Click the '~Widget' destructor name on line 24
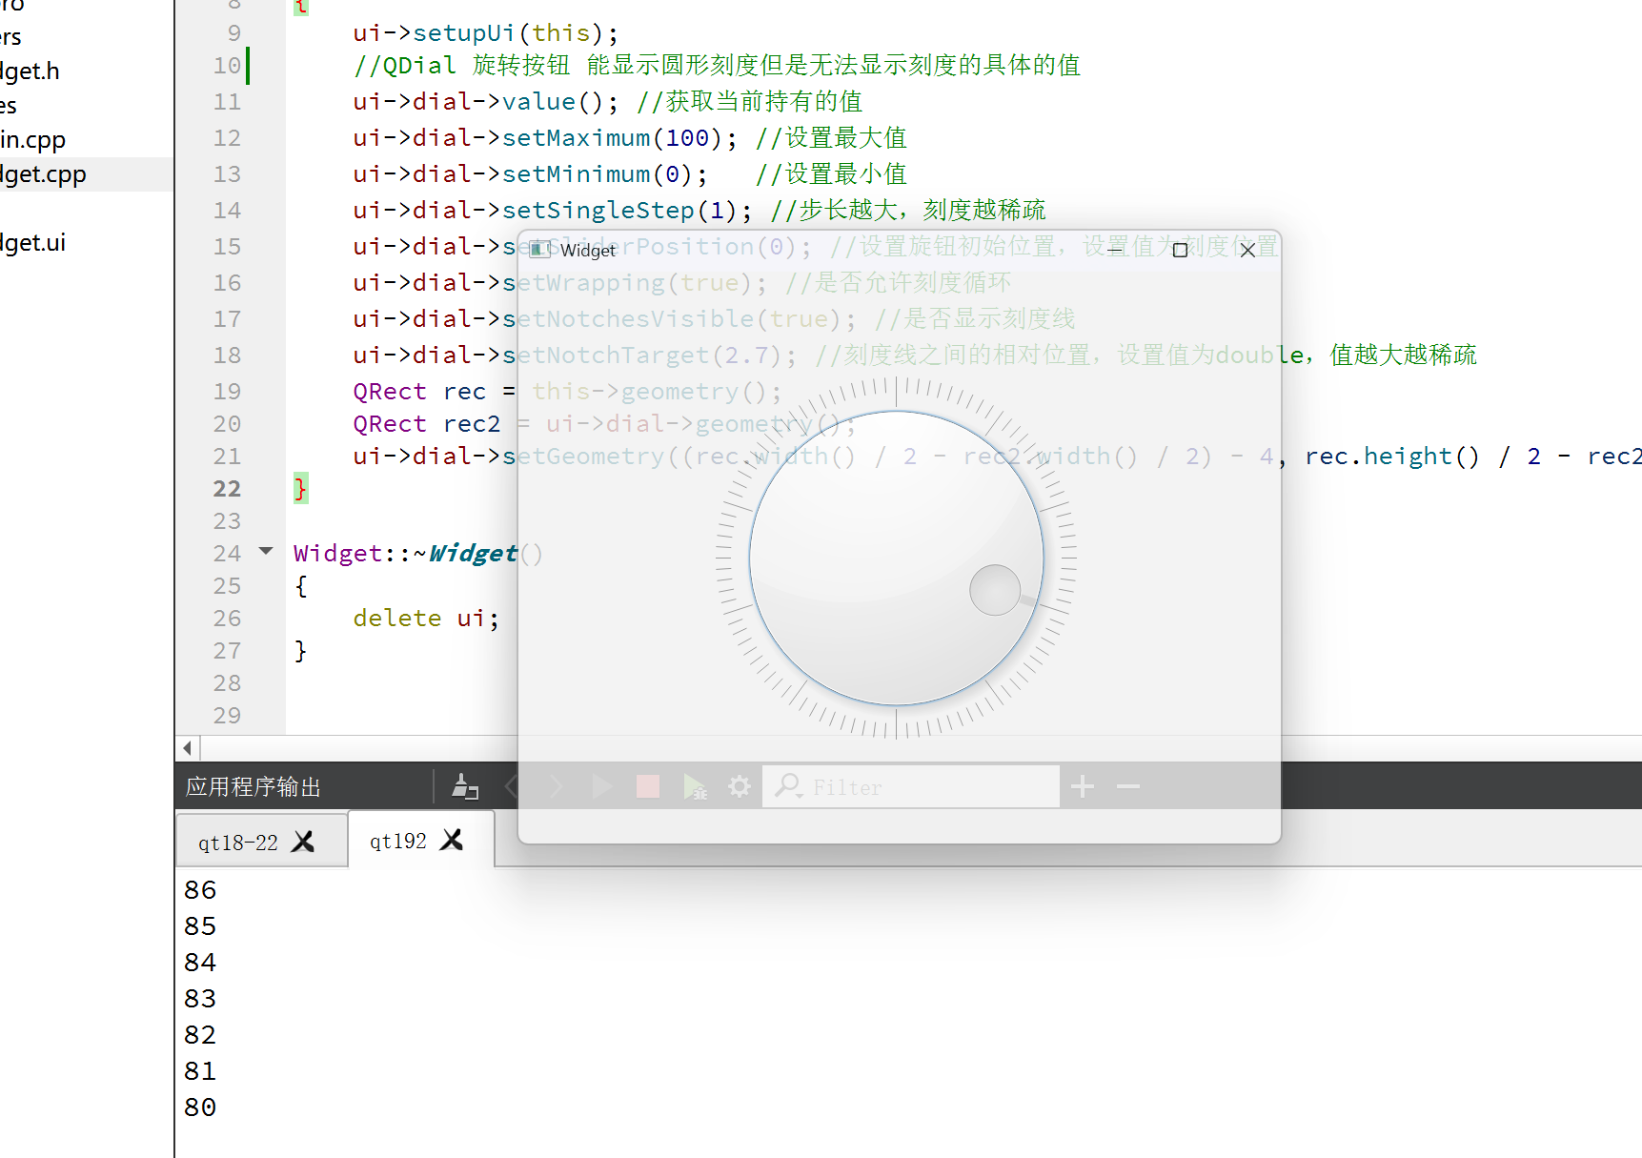The image size is (1642, 1158). 465,554
